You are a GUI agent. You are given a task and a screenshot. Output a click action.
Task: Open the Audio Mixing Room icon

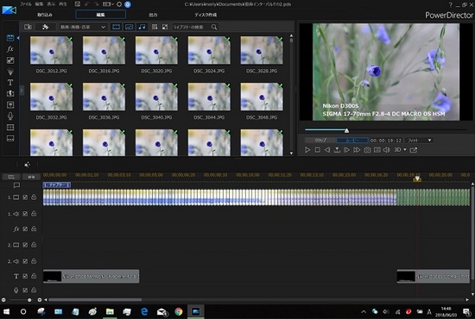(10, 104)
